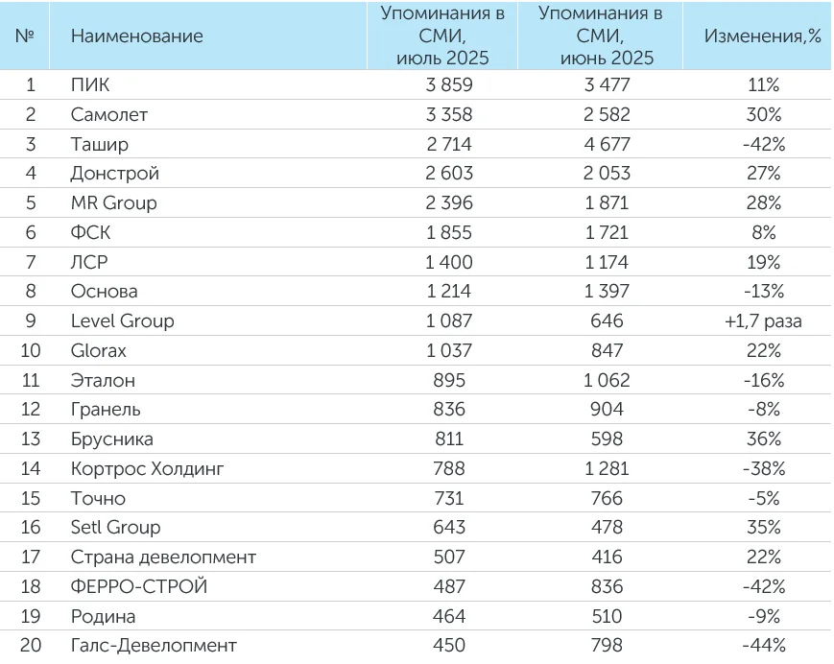Click the "№" column header

tap(26, 36)
